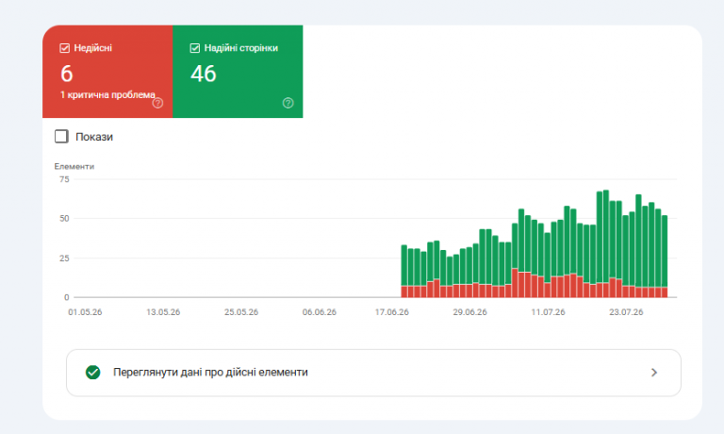Click the Покази label text
This screenshot has height=434, width=724.
94,137
